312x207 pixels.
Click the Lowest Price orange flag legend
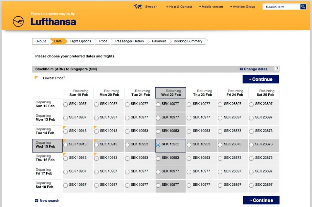pyautogui.click(x=37, y=78)
